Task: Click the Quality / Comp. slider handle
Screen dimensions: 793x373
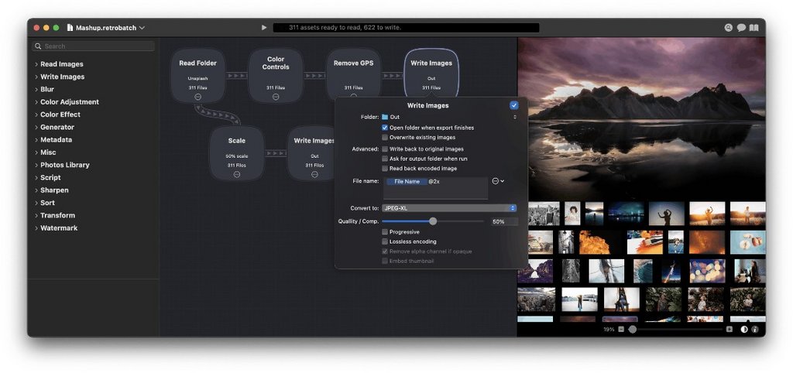Action: 433,221
